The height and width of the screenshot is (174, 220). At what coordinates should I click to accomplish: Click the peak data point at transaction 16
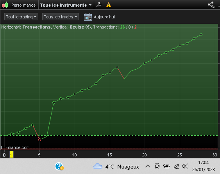coord(117,67)
